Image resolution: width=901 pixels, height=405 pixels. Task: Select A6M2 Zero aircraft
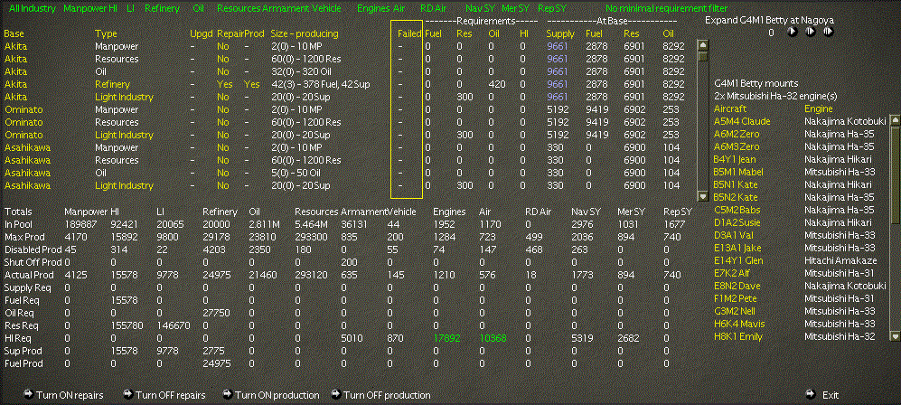[737, 135]
